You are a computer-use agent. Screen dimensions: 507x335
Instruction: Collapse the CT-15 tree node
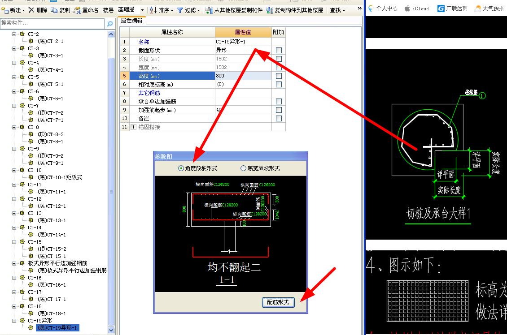tap(14, 242)
